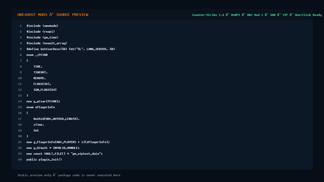Click the '#include <amxmodx>' code line
This screenshot has width=324, height=182.
pyautogui.click(x=42, y=26)
